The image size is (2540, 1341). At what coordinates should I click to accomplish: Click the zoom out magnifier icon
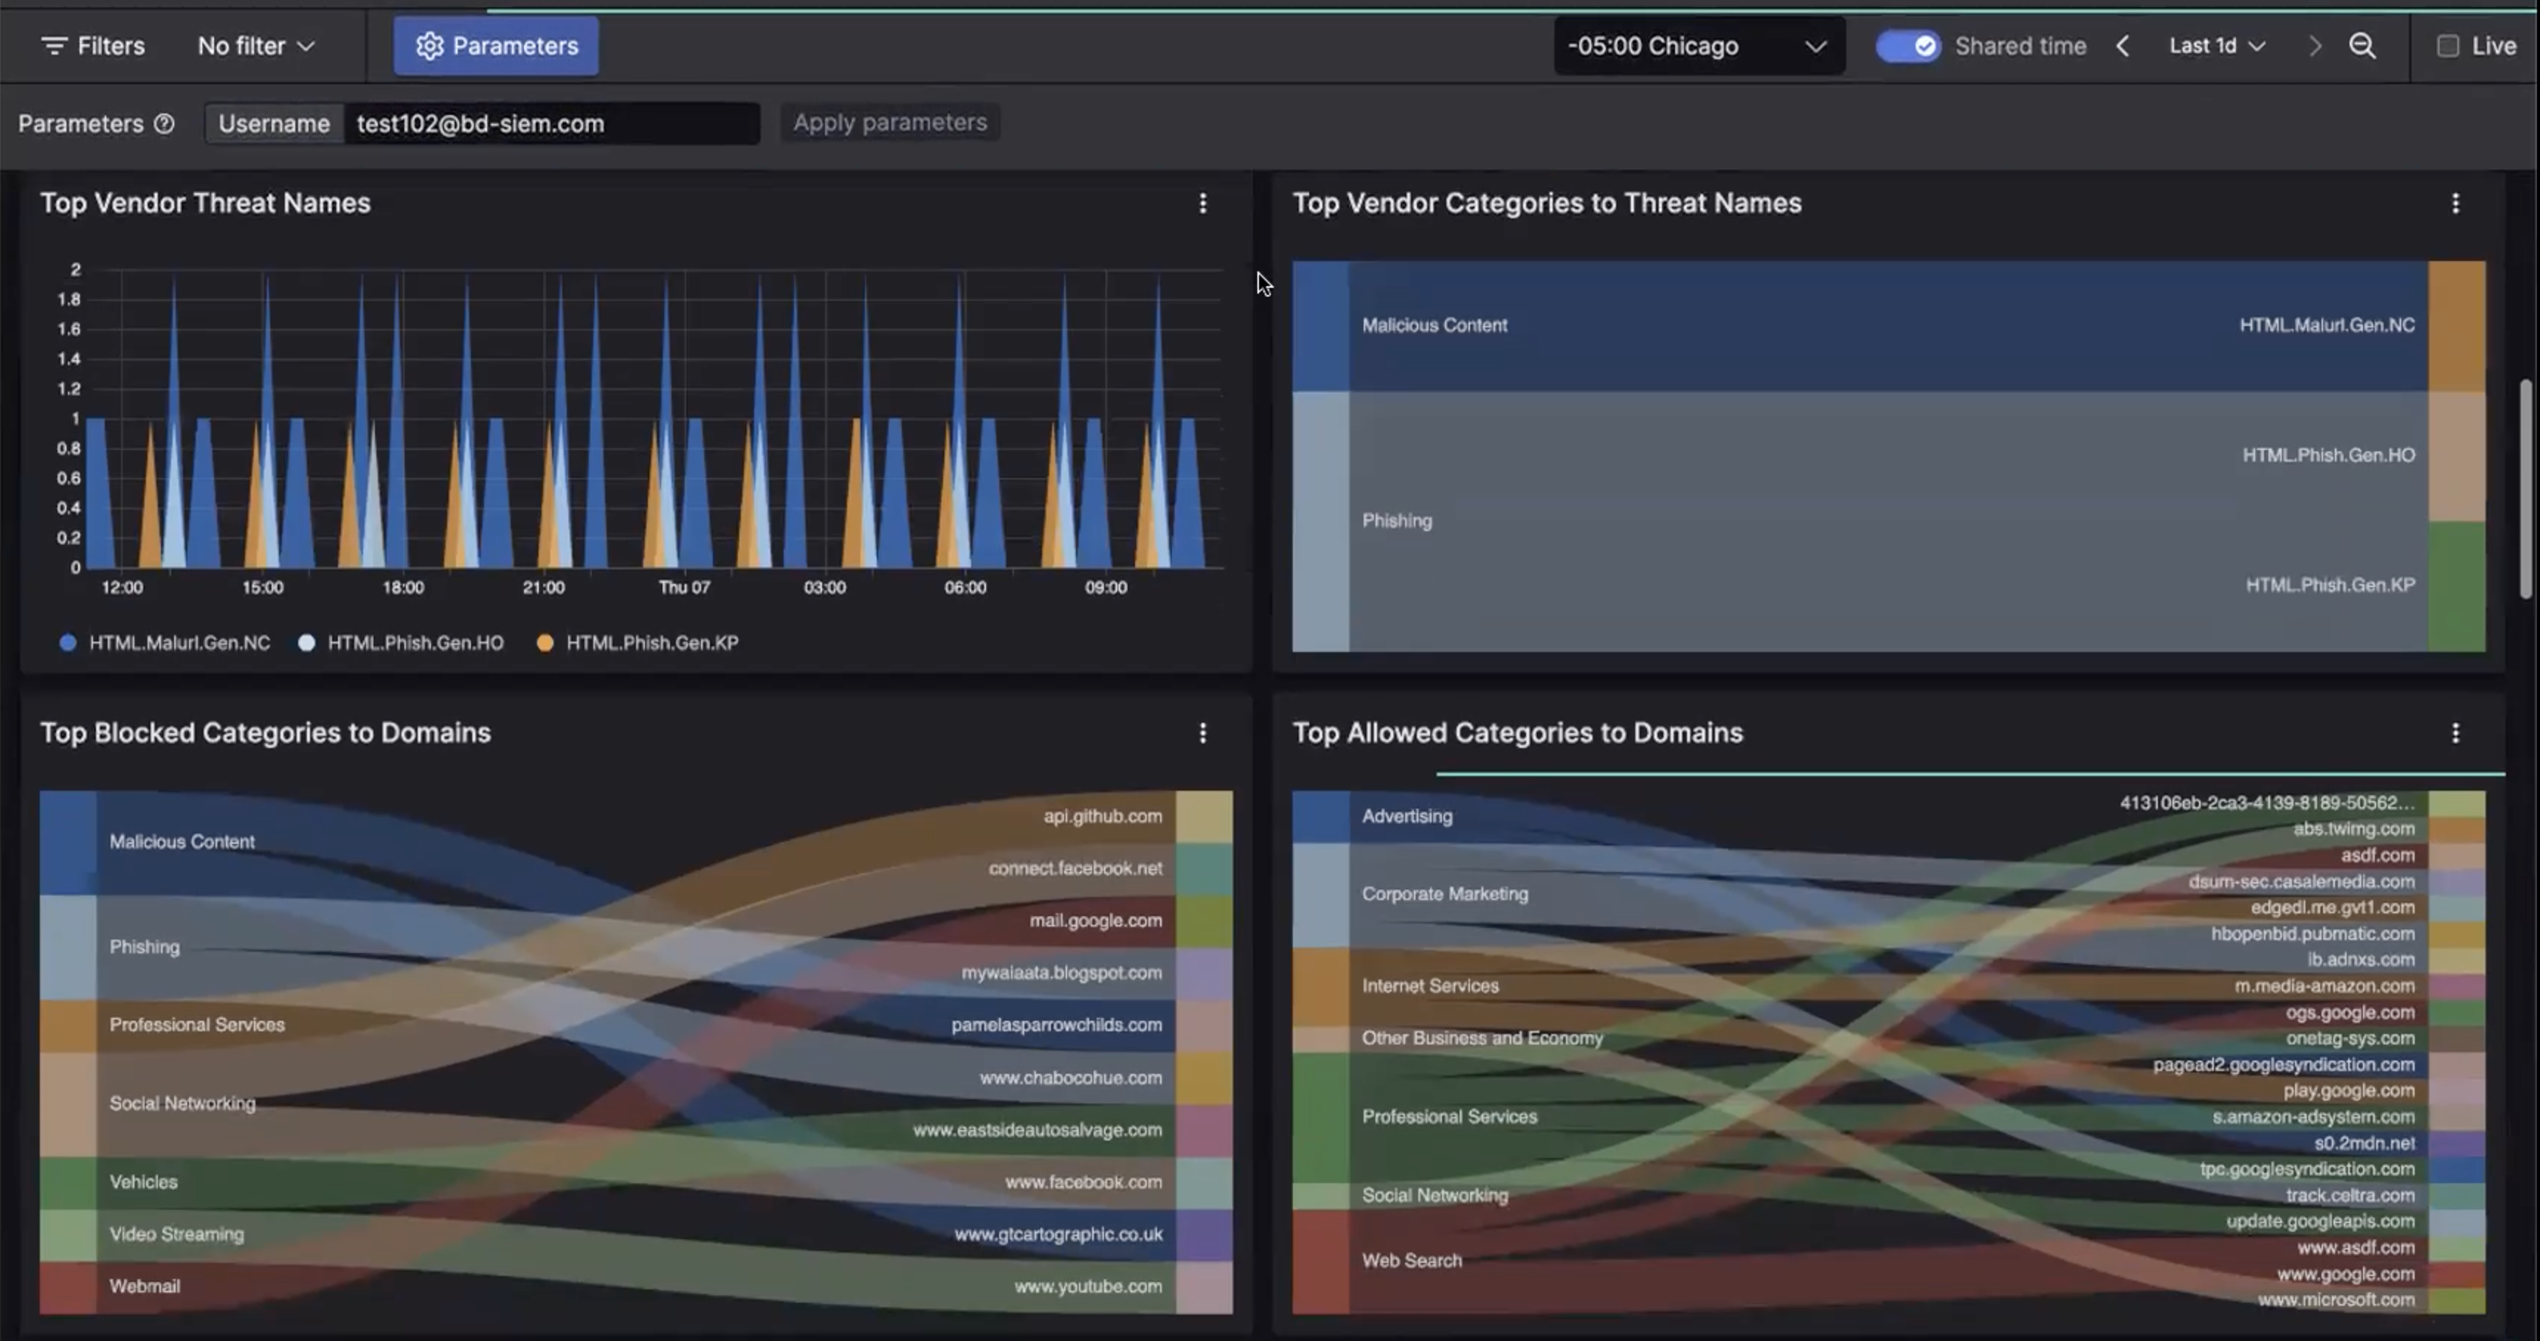(2361, 46)
